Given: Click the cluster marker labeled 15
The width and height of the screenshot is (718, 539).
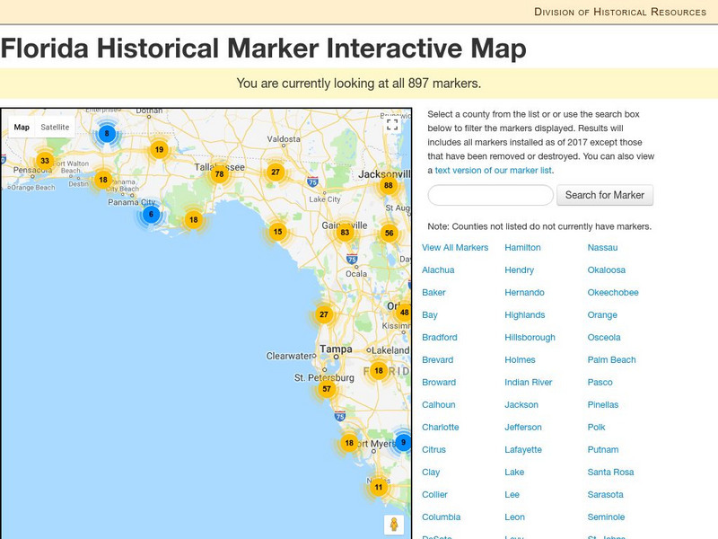Looking at the screenshot, I should tap(277, 232).
